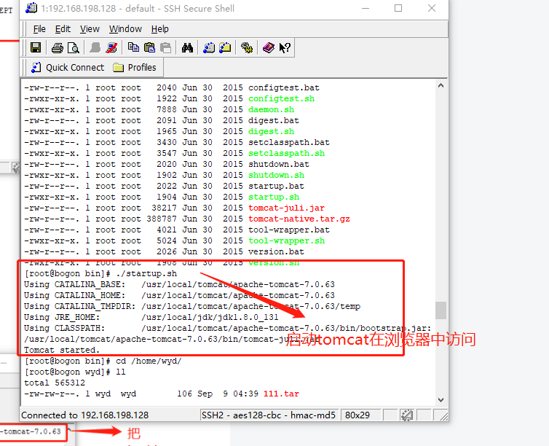Click the status bar keyboard indicator icon
Image resolution: width=549 pixels, height=446 pixels.
pos(406,415)
